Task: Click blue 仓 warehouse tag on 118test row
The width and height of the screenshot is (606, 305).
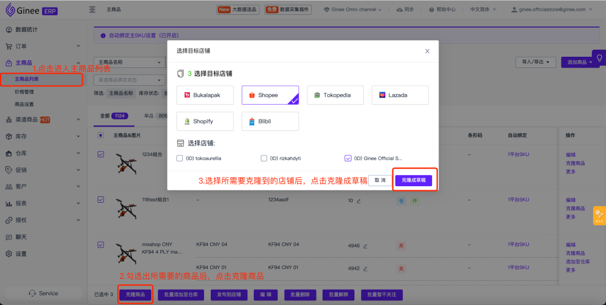Action: (401, 201)
